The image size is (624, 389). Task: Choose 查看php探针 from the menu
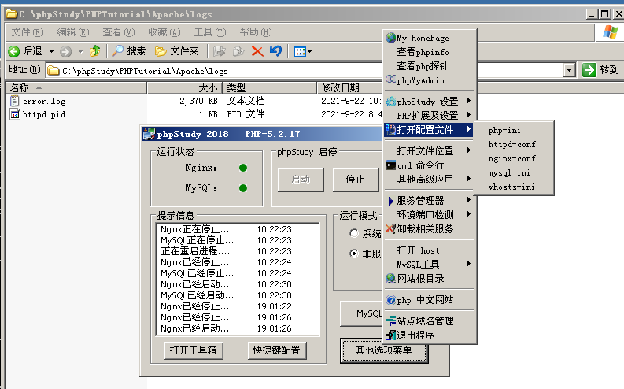point(430,65)
